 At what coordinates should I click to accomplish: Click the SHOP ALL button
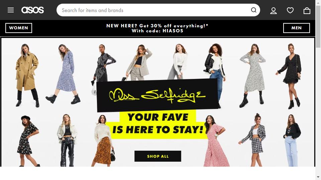click(157, 156)
